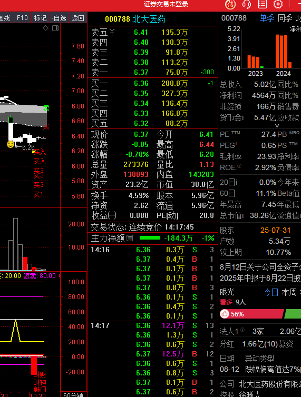301x397 pixels.
Task: Click the 证券交易未登录 login status title
Action: pos(166,4)
